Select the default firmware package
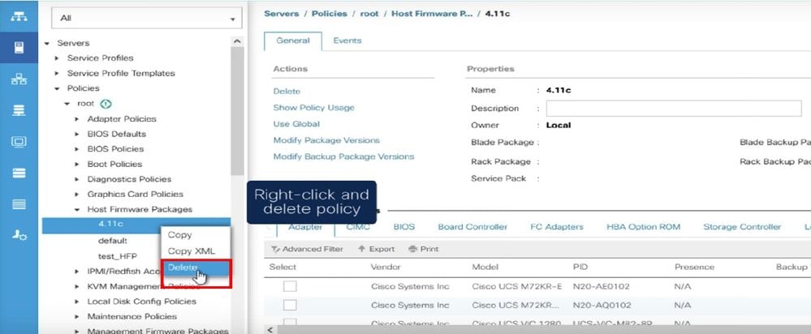The width and height of the screenshot is (811, 334). (112, 241)
